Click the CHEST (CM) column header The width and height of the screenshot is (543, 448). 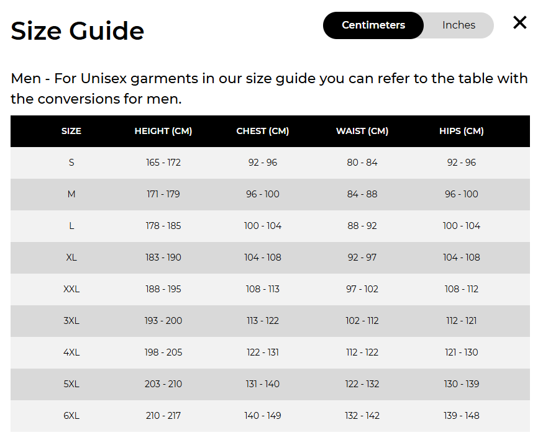pyautogui.click(x=263, y=131)
